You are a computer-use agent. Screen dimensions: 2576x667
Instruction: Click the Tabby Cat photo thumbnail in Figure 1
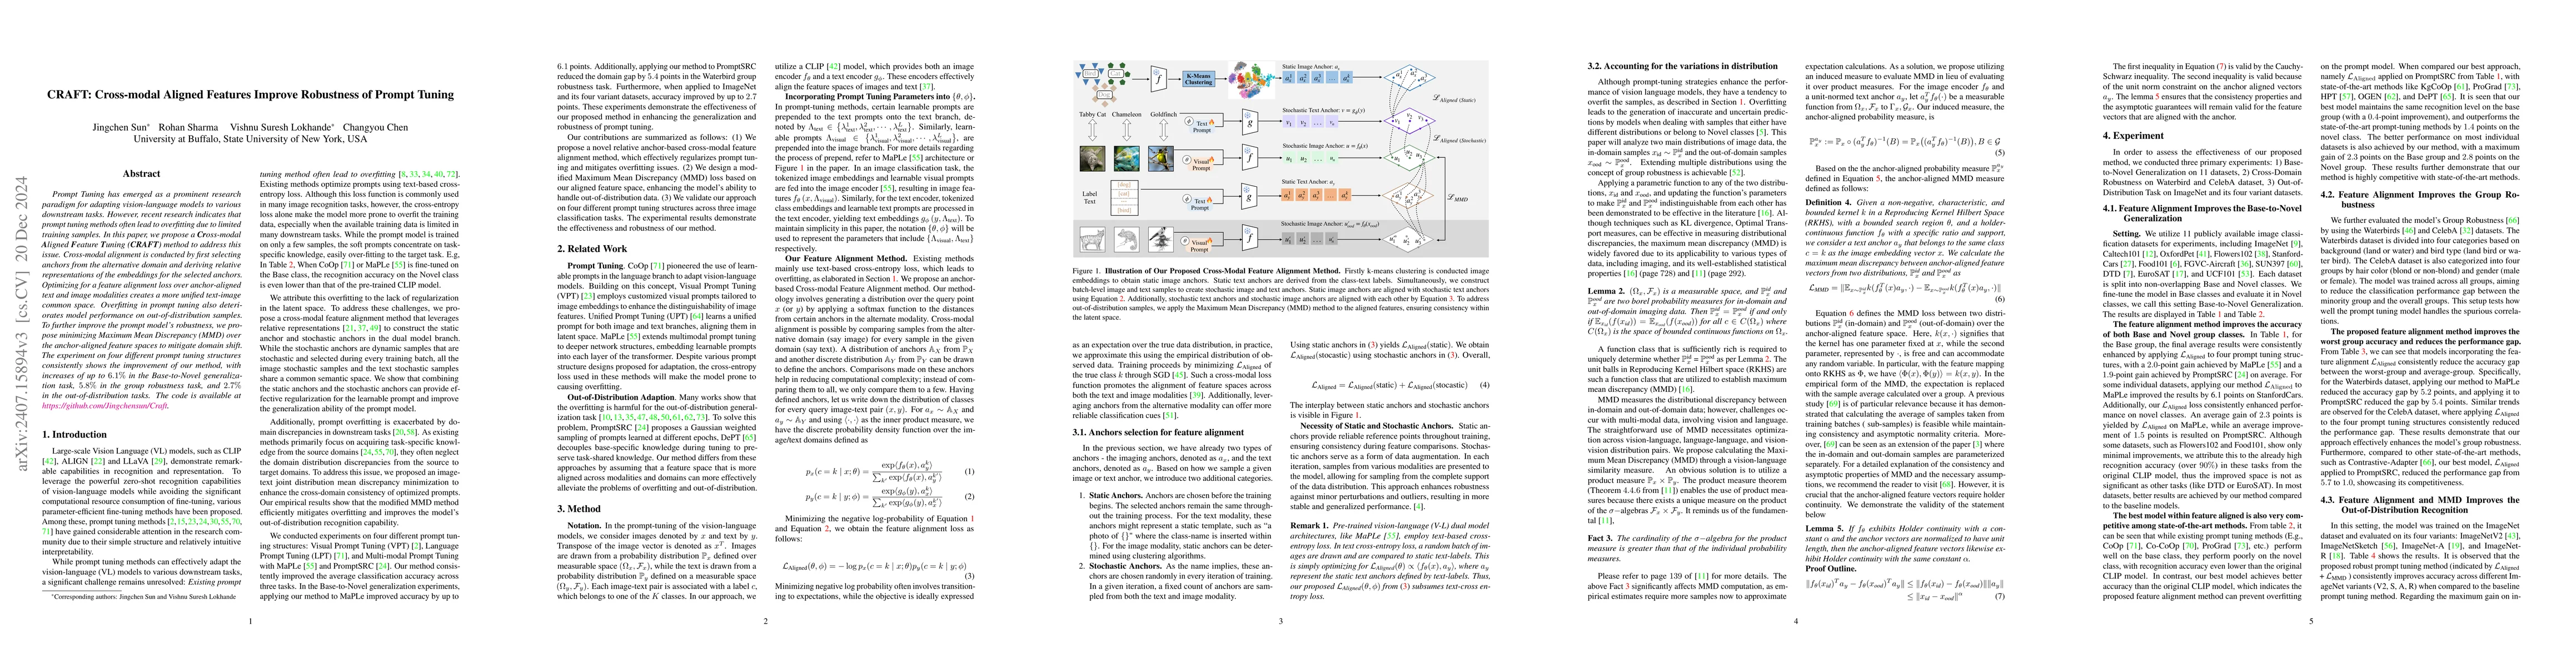click(x=1092, y=159)
